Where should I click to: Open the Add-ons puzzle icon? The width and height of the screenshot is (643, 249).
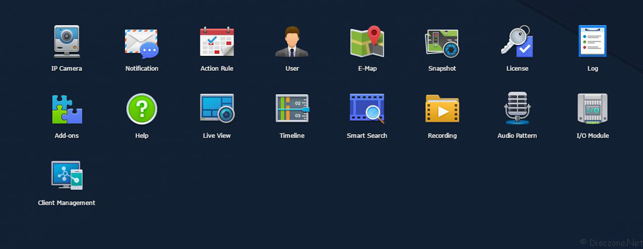coord(67,109)
